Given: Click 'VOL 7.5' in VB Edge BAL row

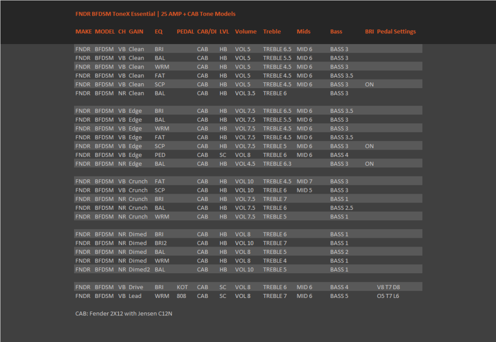Looking at the screenshot, I should (245, 120).
